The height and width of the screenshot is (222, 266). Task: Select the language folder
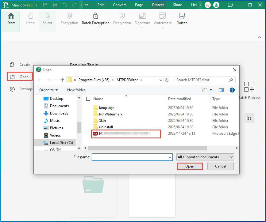(x=106, y=108)
